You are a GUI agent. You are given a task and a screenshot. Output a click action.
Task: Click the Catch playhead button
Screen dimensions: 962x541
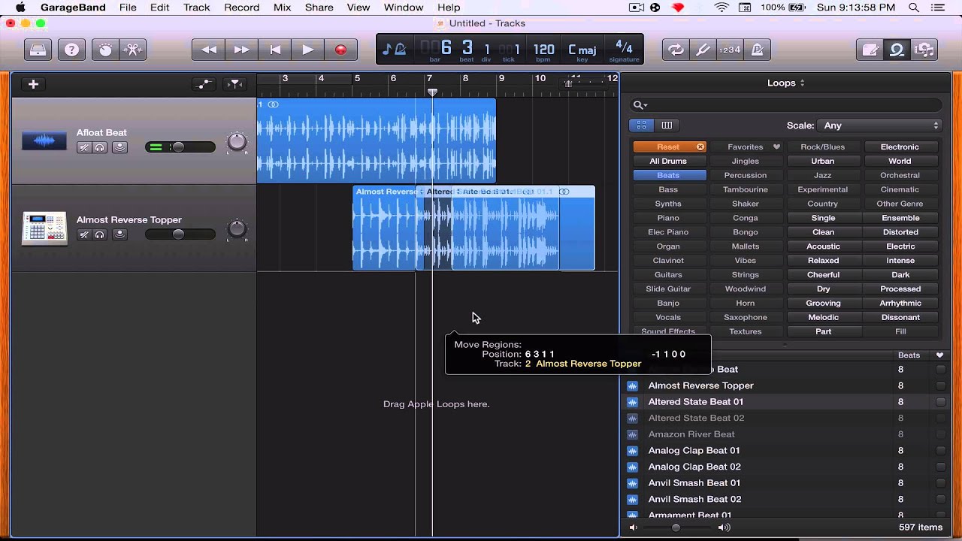click(x=235, y=84)
